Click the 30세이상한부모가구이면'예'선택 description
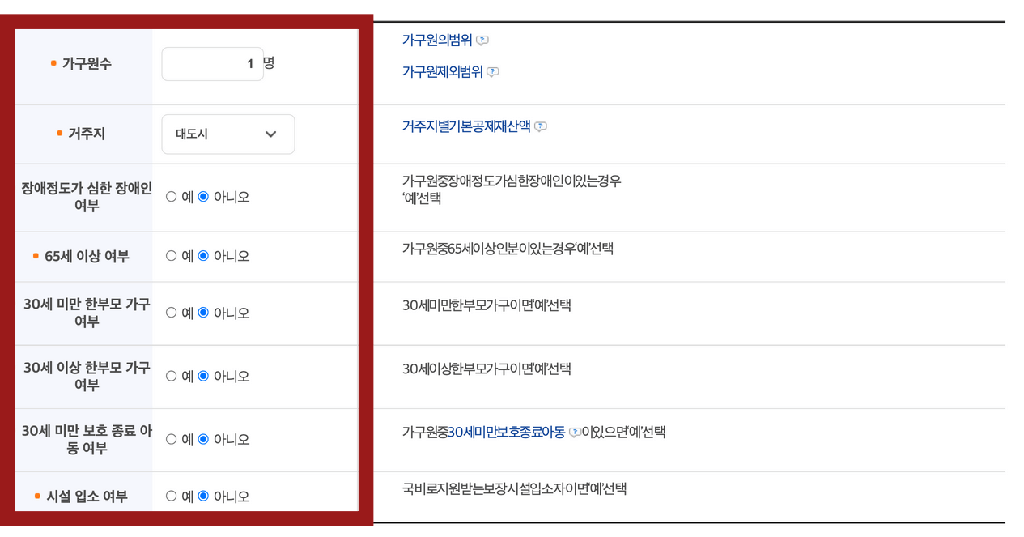Screen dimensions: 1024x537 click(x=487, y=369)
